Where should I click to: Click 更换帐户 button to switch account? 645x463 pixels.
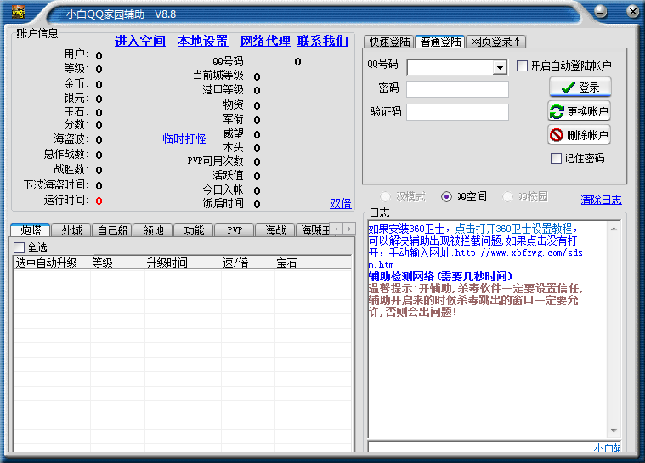580,111
